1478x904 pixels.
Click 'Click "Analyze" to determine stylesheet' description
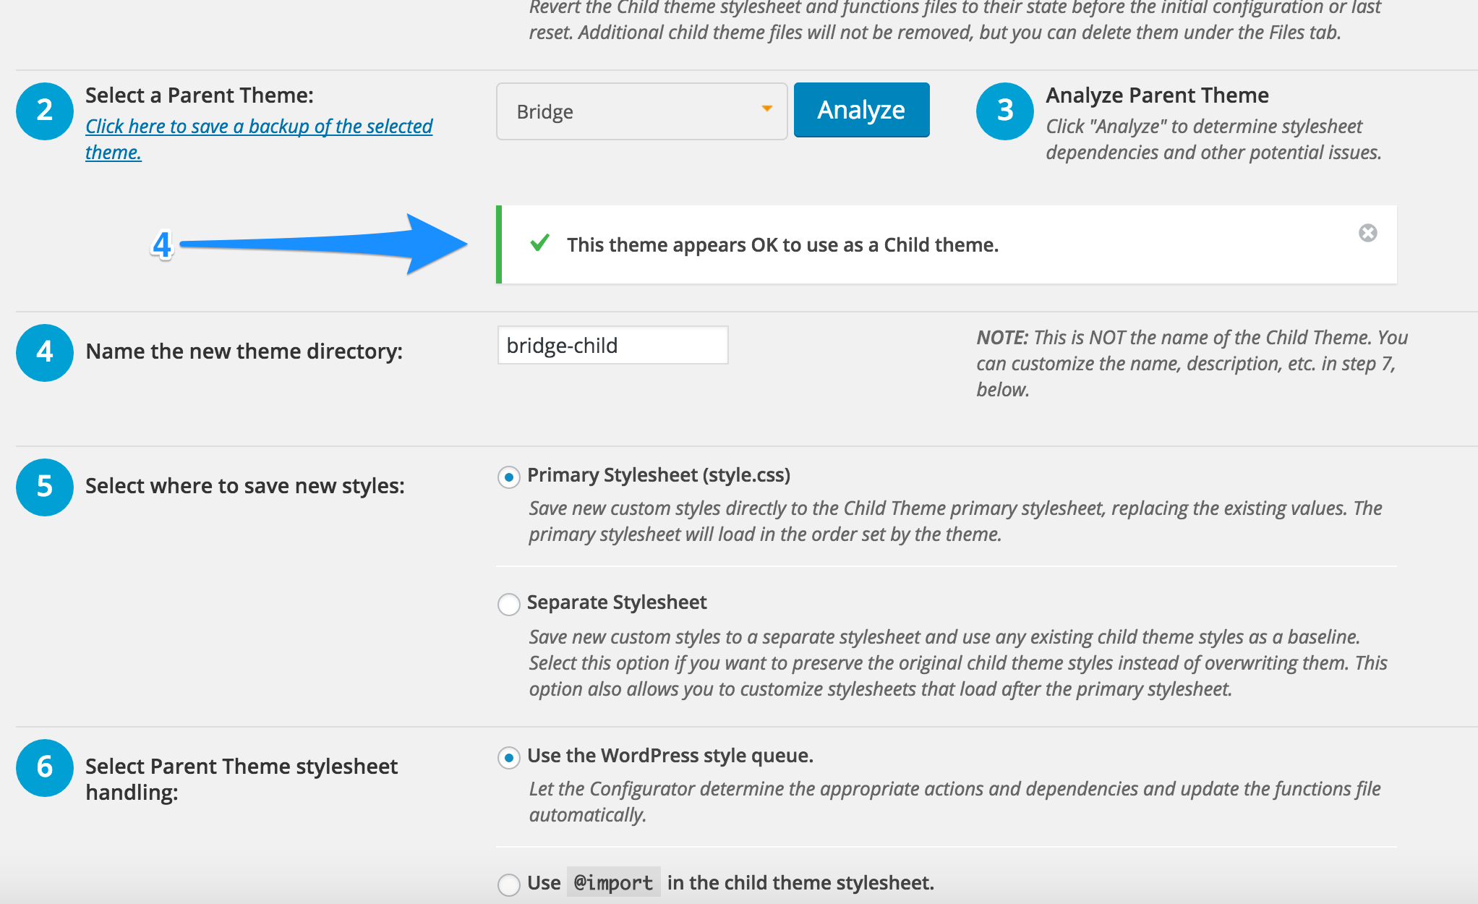pos(1213,139)
